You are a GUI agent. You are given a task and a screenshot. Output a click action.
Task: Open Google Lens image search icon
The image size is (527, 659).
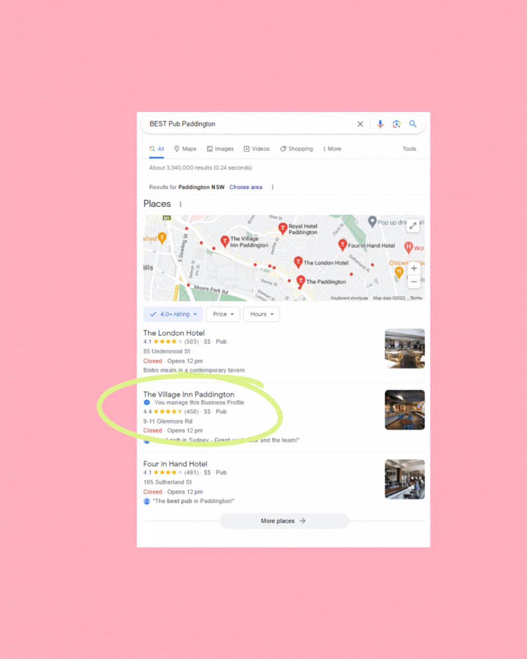(396, 124)
